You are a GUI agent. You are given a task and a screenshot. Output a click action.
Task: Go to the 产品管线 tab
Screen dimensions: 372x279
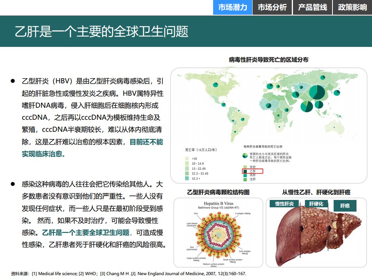pos(312,7)
